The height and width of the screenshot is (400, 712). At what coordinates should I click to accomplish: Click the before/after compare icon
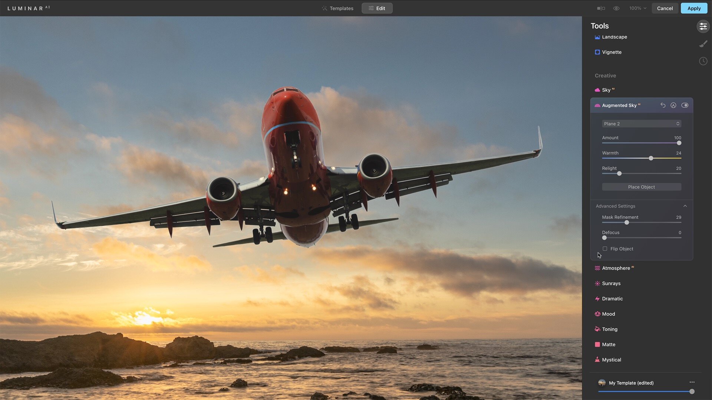(601, 8)
